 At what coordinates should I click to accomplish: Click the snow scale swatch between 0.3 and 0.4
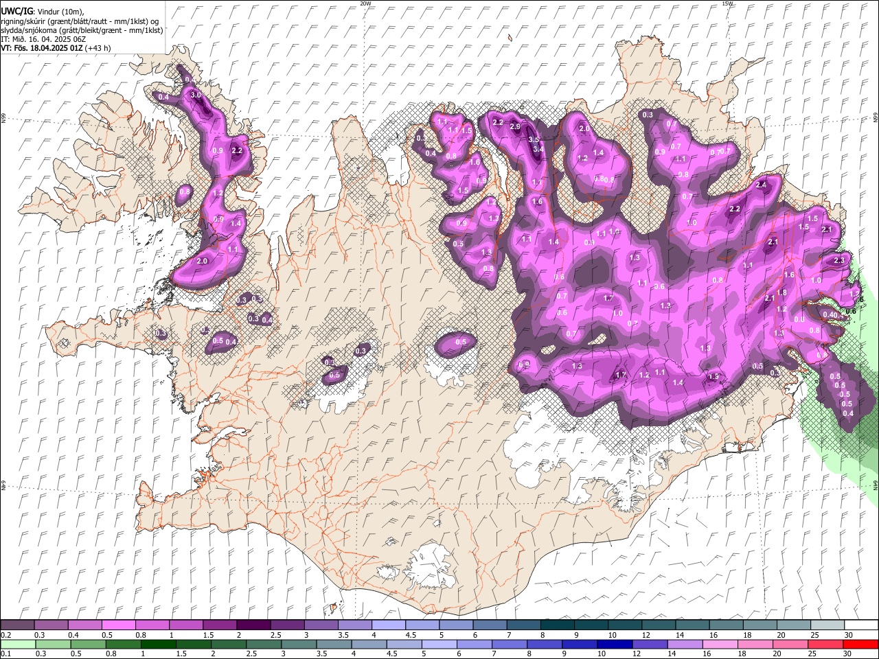pos(51,625)
